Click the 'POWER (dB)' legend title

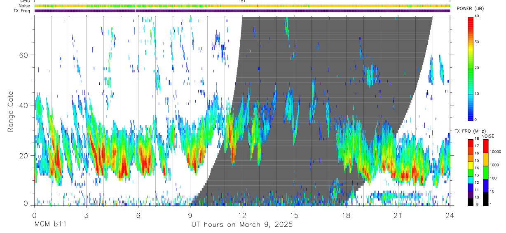click(471, 9)
